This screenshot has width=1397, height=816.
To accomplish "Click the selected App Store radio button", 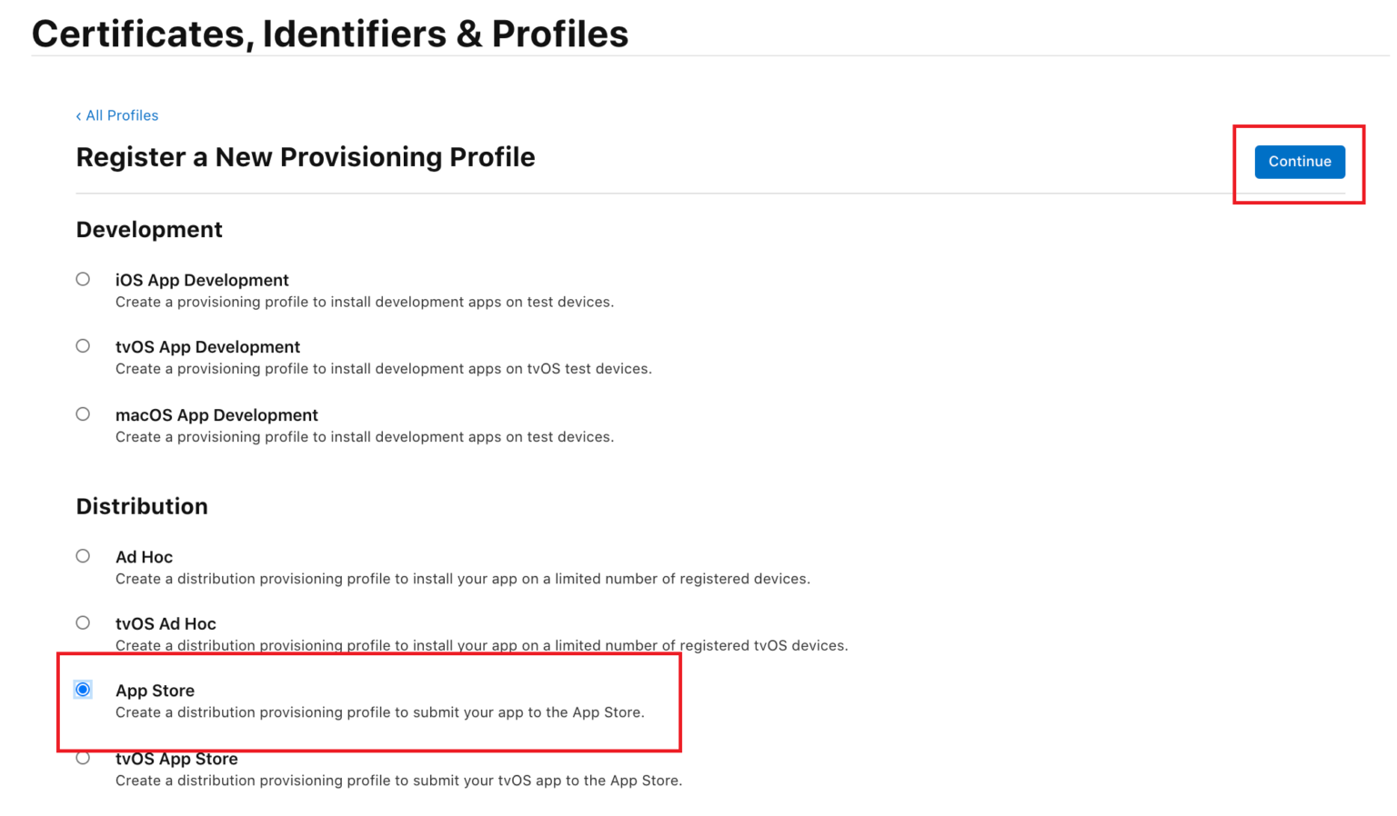I will pos(83,690).
